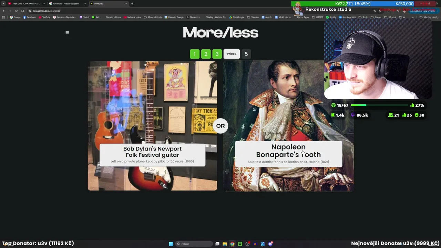
Task: Open the hamburger menu on the More/less page
Action: (67, 32)
